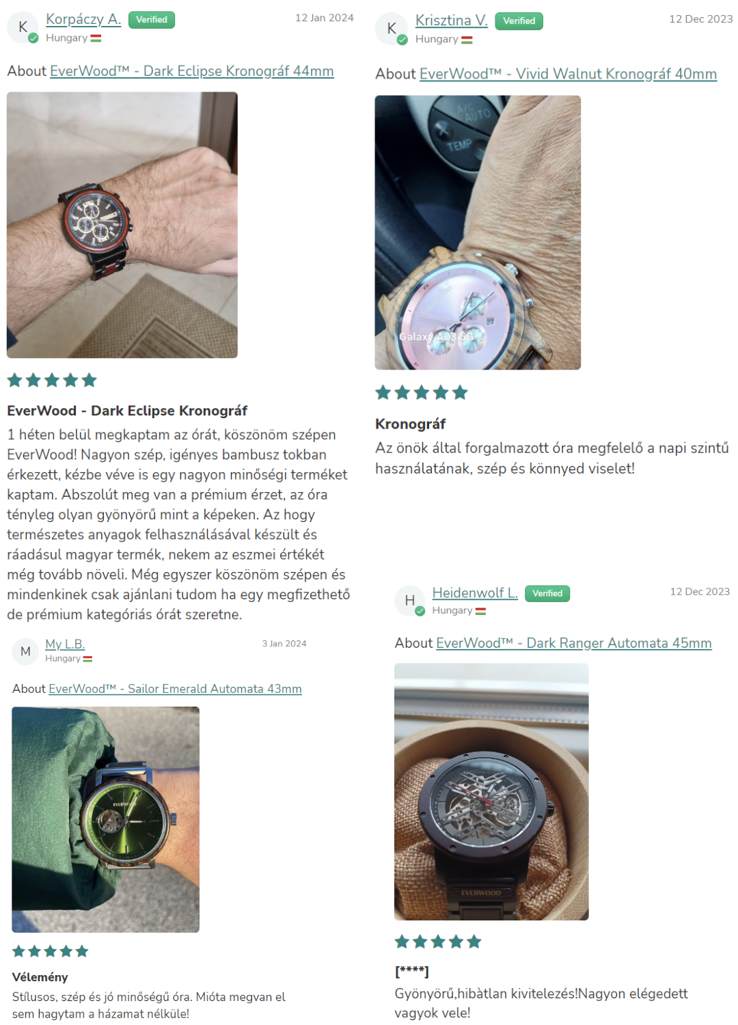Click My L.B.'s avatar icon
Image resolution: width=738 pixels, height=1025 pixels.
tap(25, 651)
